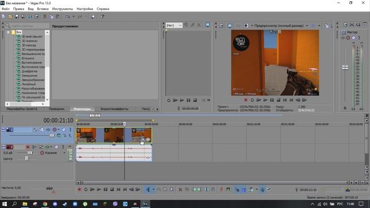The height and width of the screenshot is (208, 370).
Task: Open the What's This help icon
Action: pyautogui.click(x=102, y=17)
